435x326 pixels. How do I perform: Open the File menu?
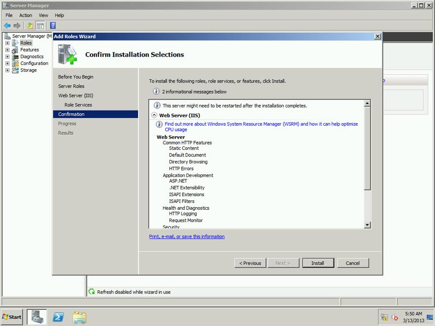pyautogui.click(x=9, y=15)
